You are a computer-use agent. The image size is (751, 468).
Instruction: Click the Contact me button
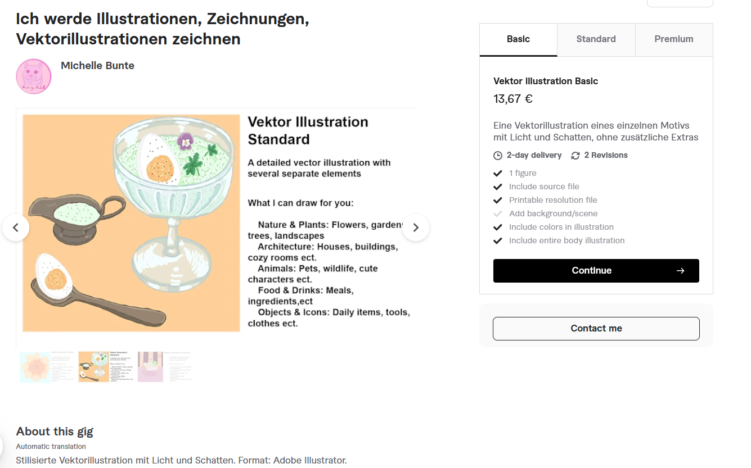click(x=596, y=329)
